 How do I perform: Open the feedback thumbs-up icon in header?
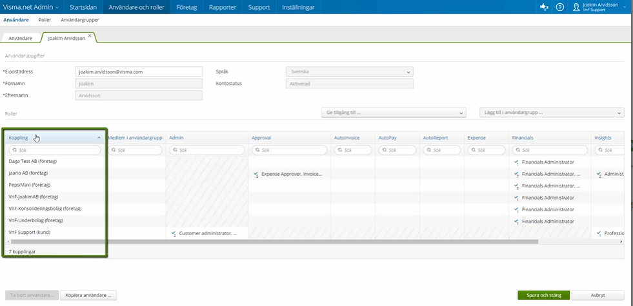pos(544,7)
